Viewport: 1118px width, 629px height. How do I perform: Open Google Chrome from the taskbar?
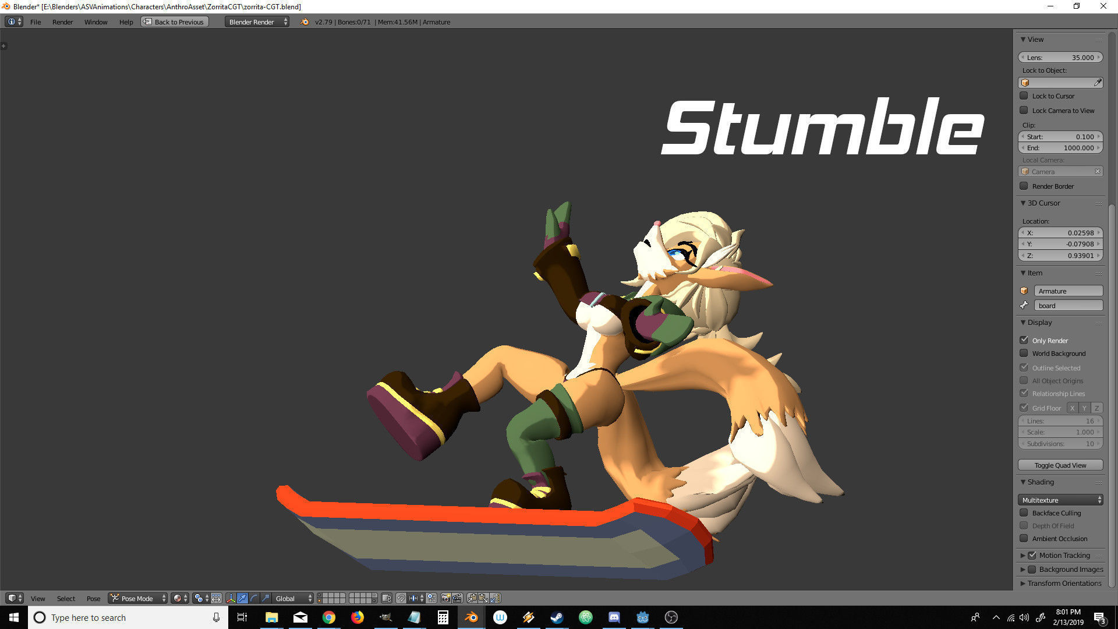pyautogui.click(x=329, y=617)
